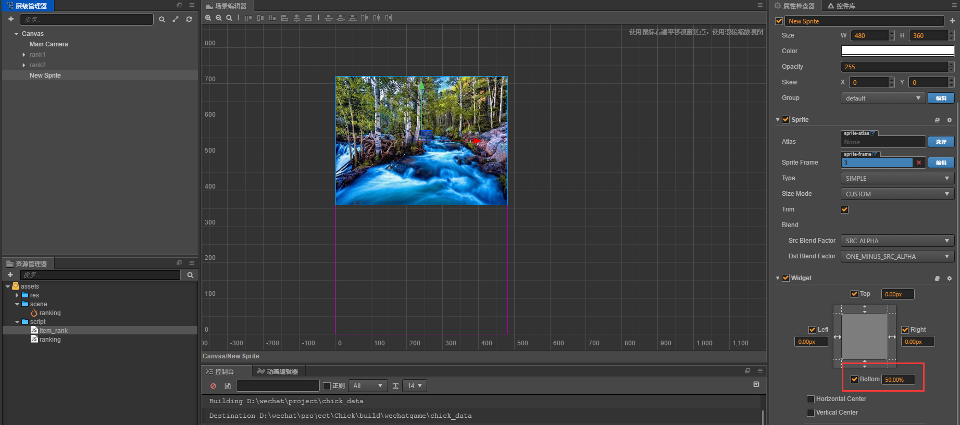Screen dimensions: 960x425
Task: Toggle Widget Top alignment
Action: click(x=854, y=294)
